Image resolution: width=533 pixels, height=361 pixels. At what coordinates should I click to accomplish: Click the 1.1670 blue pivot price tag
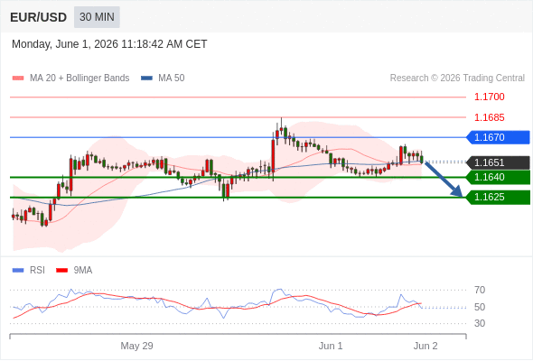(498, 137)
